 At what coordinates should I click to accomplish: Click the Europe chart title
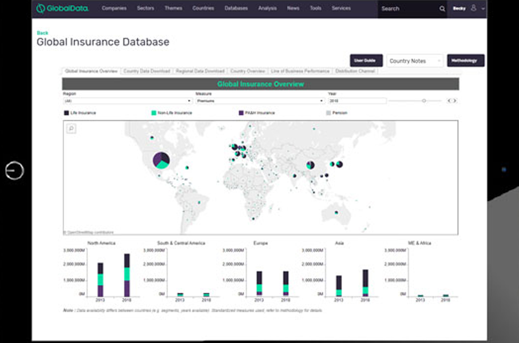(x=260, y=243)
